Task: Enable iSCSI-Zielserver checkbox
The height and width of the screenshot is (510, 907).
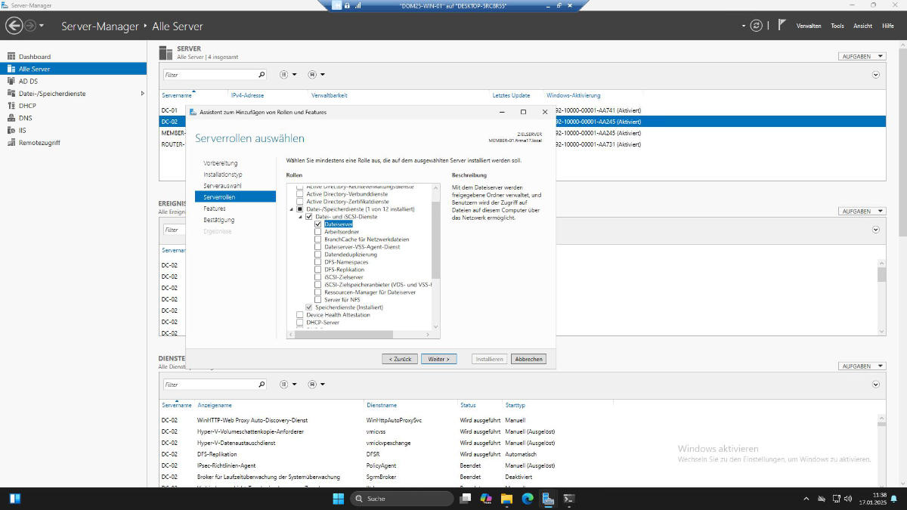Action: 318,277
